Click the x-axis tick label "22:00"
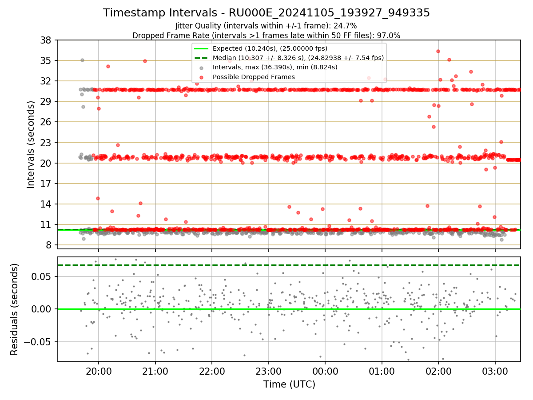The image size is (533, 400). pyautogui.click(x=212, y=371)
